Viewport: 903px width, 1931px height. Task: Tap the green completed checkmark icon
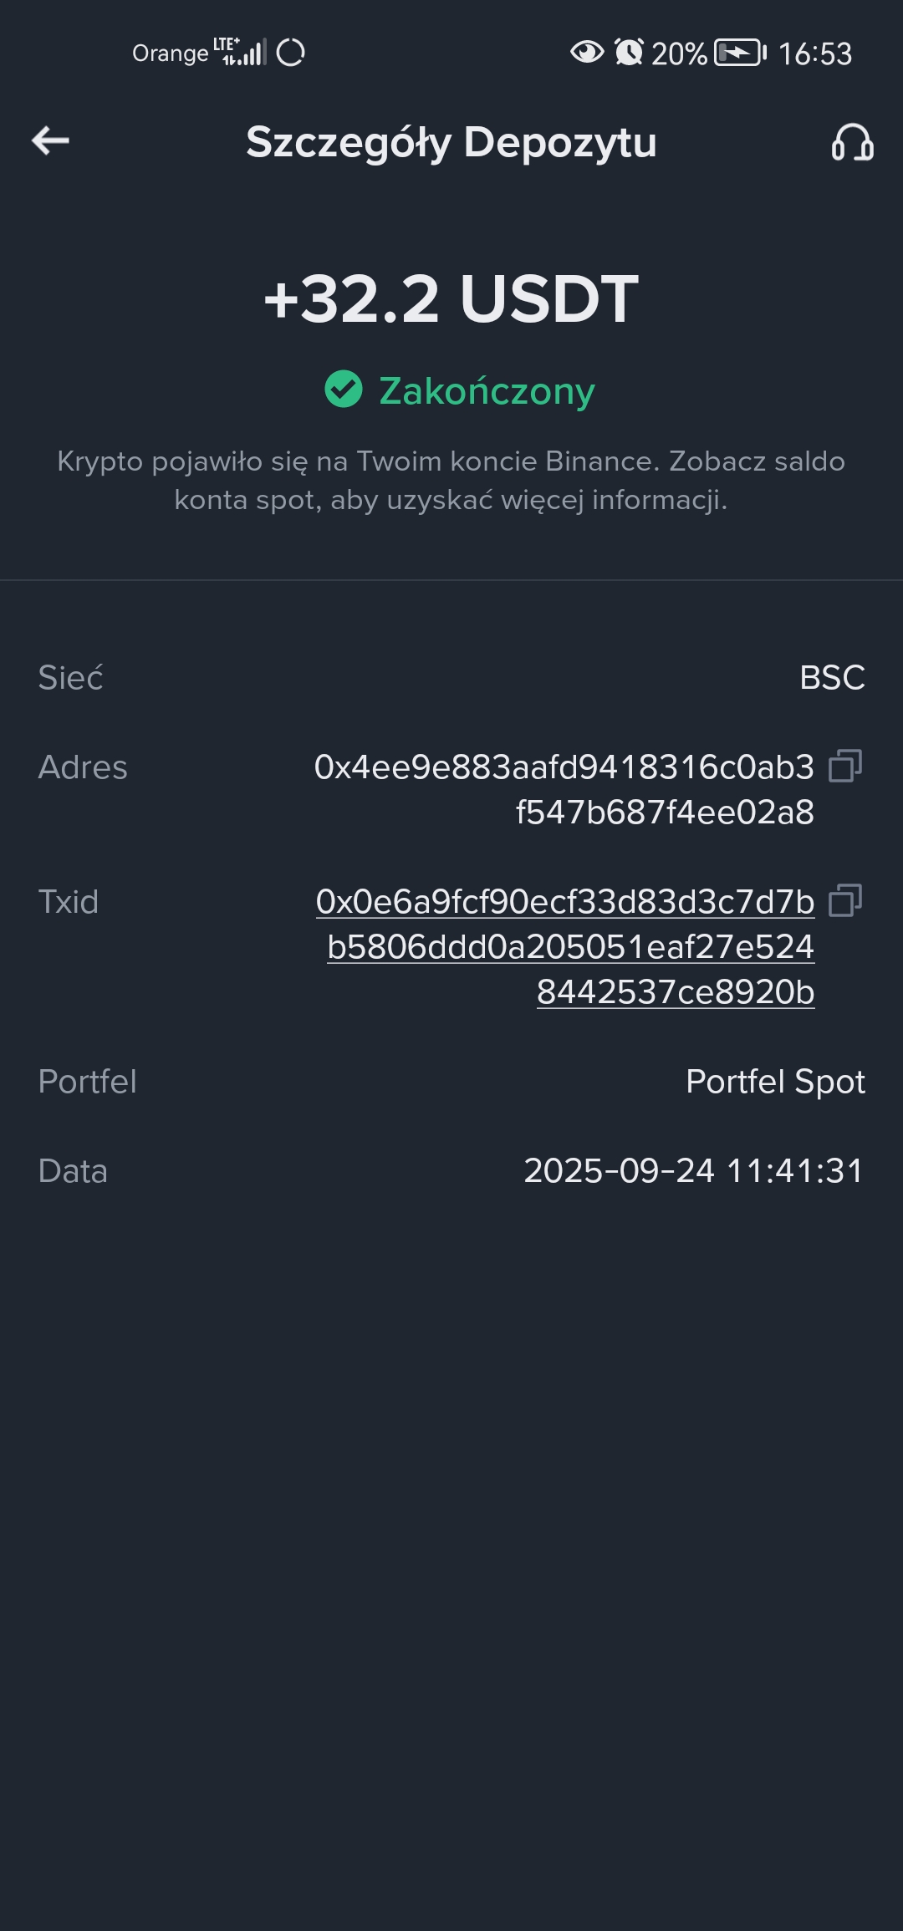343,390
